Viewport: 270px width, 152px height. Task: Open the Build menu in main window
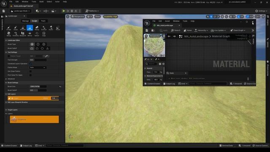coord(41,2)
